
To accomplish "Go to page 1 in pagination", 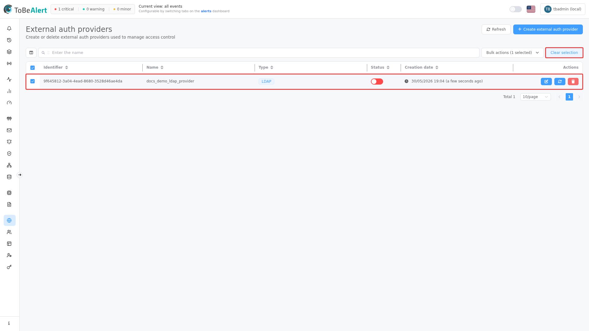I will click(569, 97).
